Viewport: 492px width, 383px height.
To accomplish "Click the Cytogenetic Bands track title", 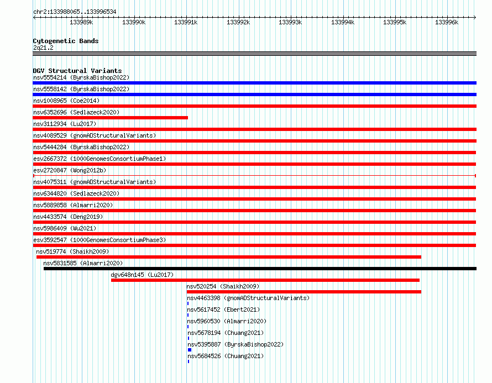I will 66,41.
